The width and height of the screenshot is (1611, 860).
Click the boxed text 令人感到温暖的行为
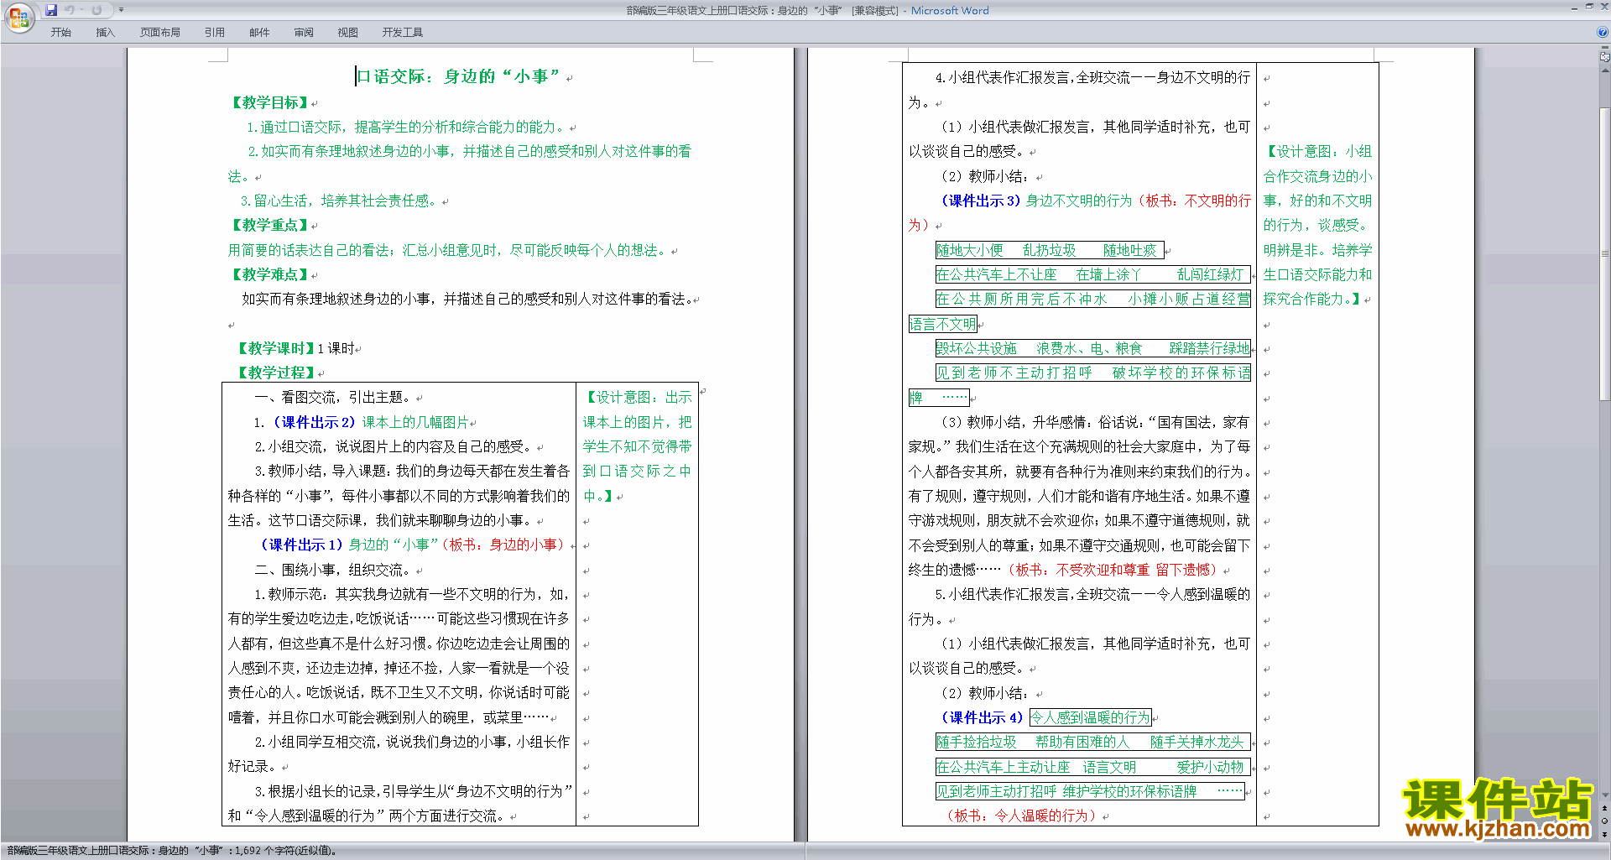(x=1091, y=717)
